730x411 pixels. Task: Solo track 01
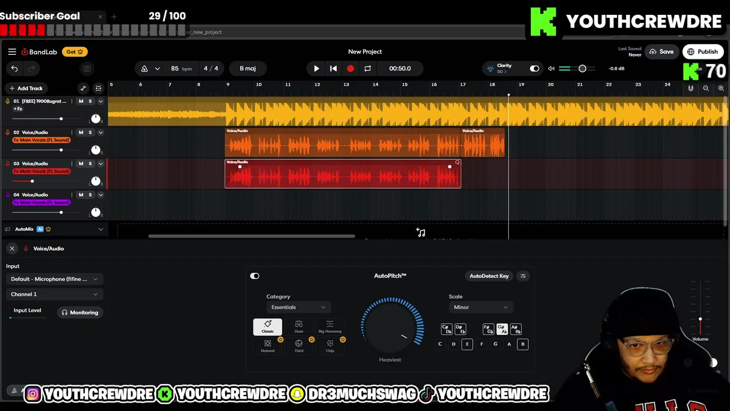click(90, 101)
